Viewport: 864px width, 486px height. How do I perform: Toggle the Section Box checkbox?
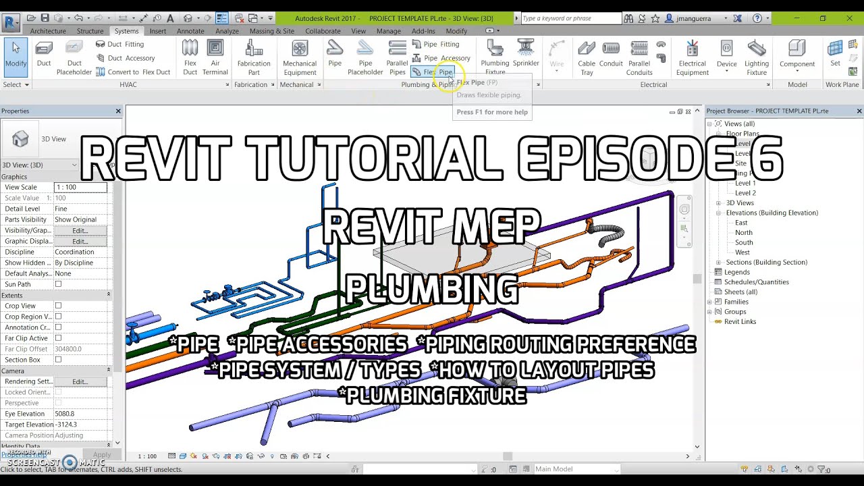click(x=58, y=360)
